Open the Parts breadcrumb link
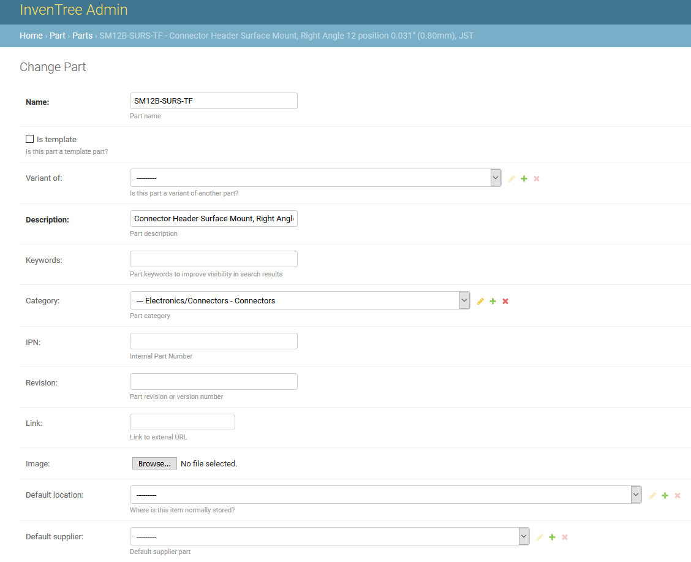This screenshot has width=691, height=562. [82, 36]
